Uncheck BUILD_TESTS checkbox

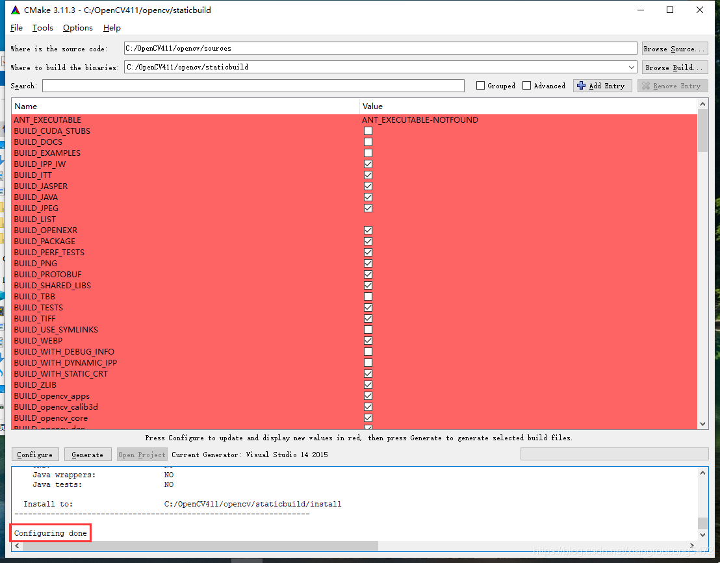point(368,307)
